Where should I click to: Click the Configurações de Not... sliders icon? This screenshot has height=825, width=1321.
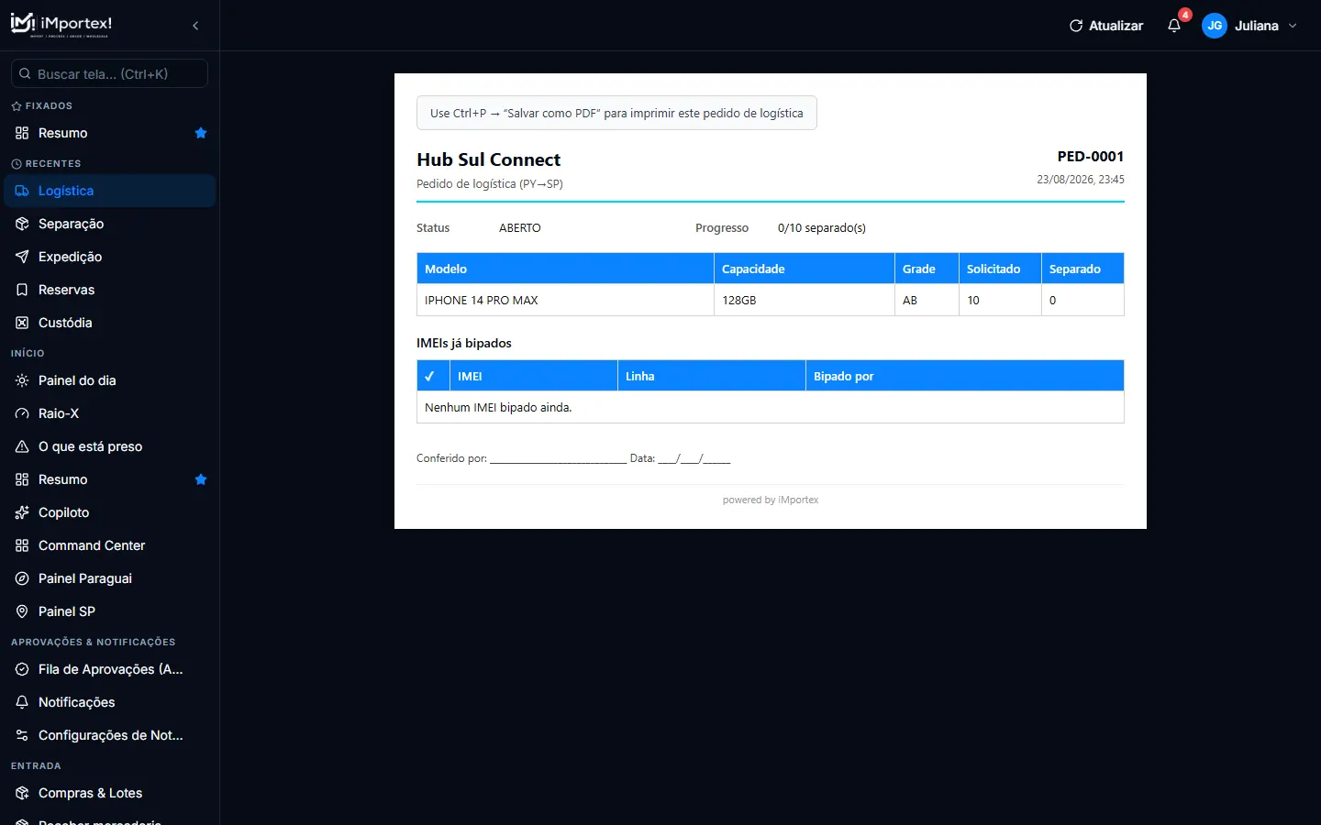click(x=22, y=735)
